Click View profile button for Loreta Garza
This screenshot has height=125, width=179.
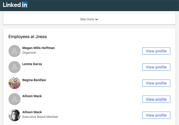156,67
